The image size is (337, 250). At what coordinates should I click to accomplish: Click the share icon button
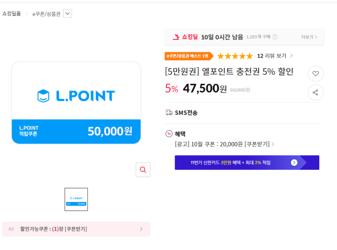coord(316,93)
